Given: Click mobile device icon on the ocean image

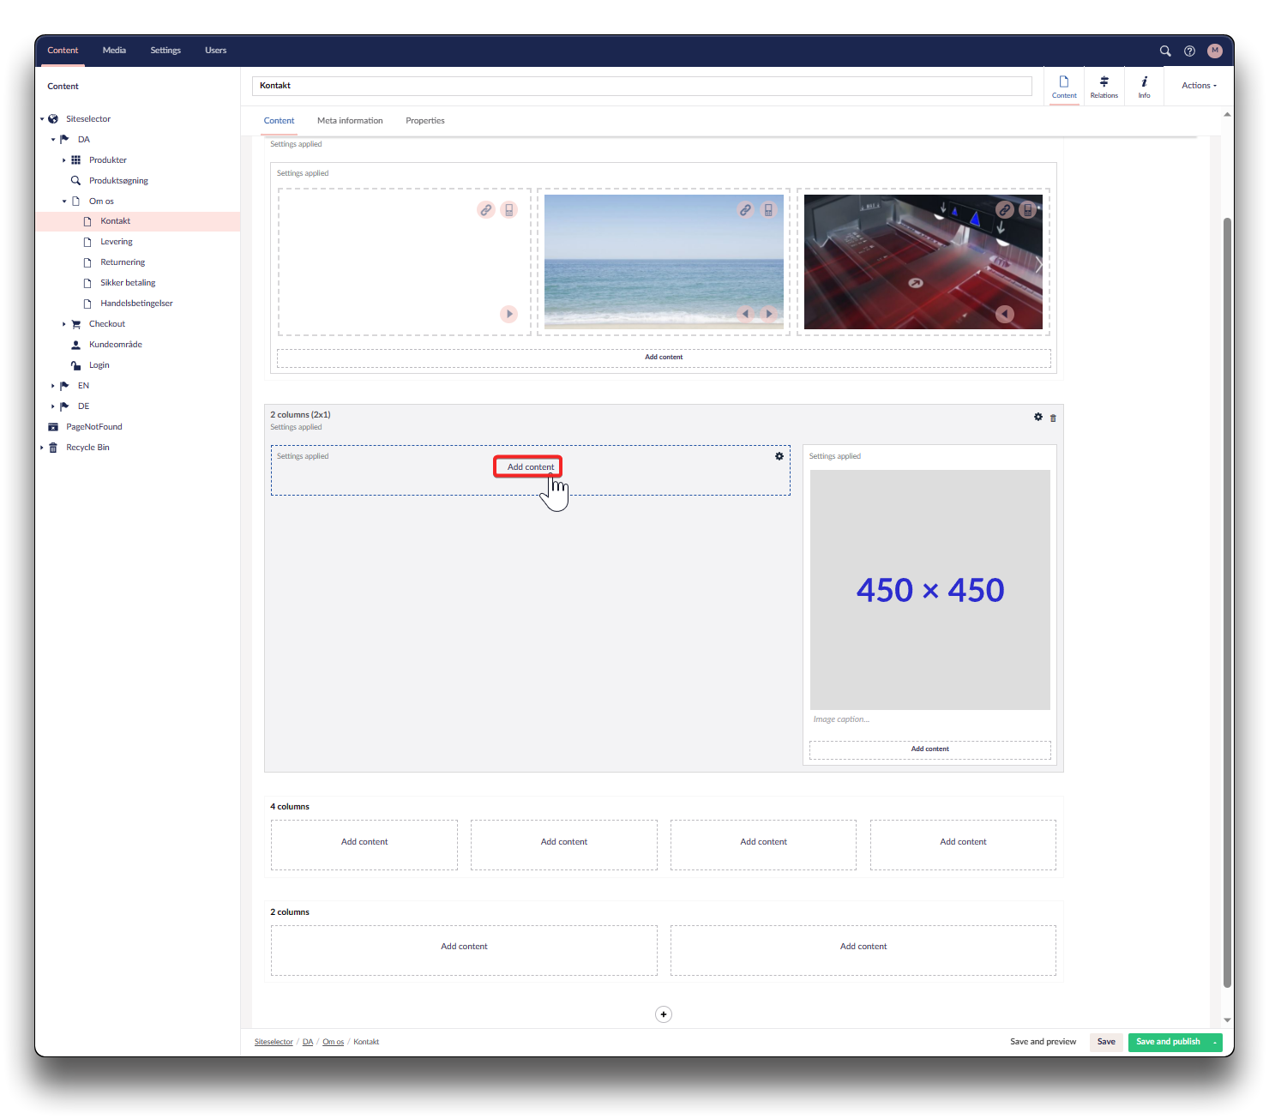Looking at the screenshot, I should (768, 209).
